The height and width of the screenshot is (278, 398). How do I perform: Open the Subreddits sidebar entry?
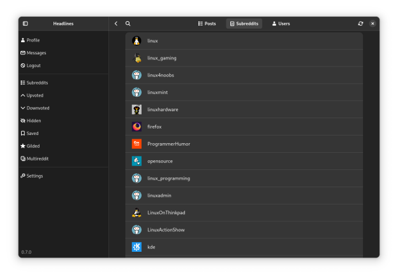click(63, 82)
